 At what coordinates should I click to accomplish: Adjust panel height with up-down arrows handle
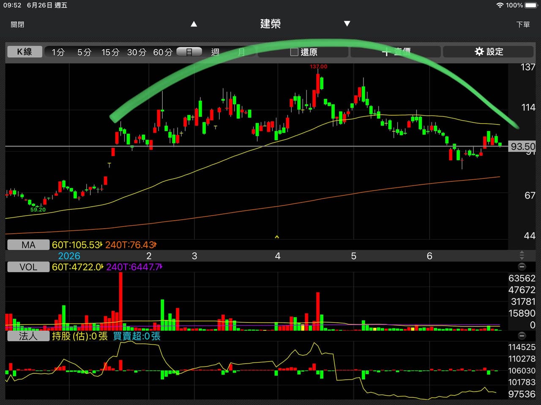click(x=522, y=255)
